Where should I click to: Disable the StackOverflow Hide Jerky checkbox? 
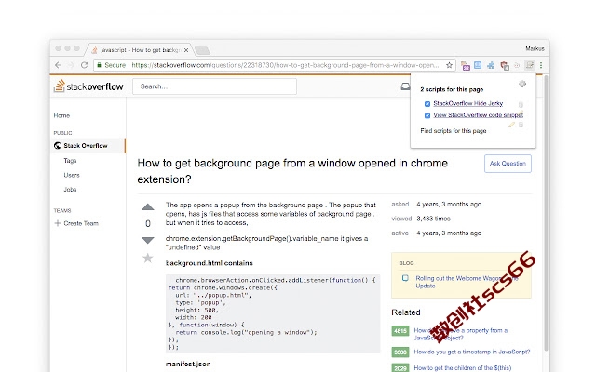pyautogui.click(x=427, y=104)
